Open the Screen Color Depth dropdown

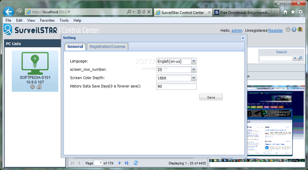point(194,78)
